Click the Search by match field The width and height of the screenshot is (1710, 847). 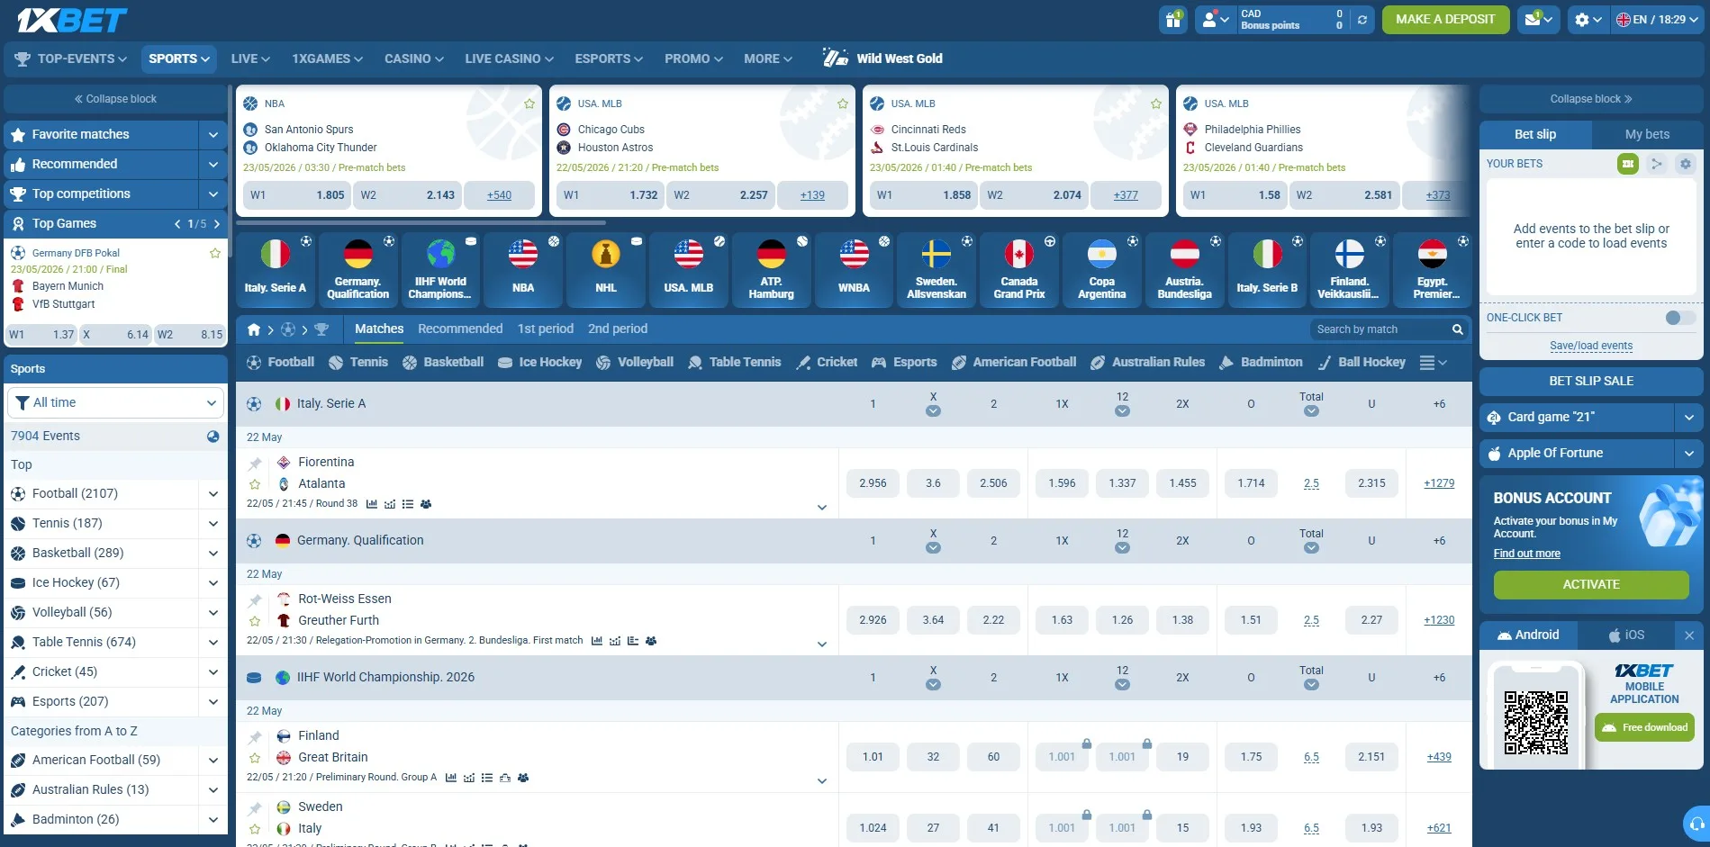(x=1380, y=329)
